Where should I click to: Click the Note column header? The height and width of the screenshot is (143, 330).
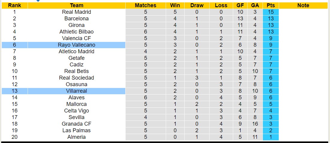(x=303, y=5)
